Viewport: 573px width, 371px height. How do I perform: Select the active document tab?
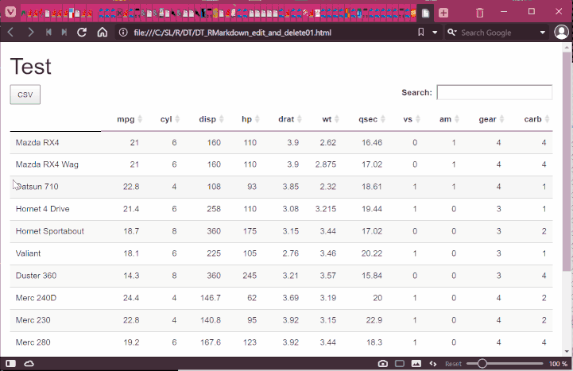click(425, 14)
